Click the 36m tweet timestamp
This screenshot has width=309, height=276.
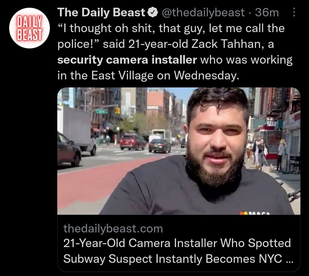(267, 13)
